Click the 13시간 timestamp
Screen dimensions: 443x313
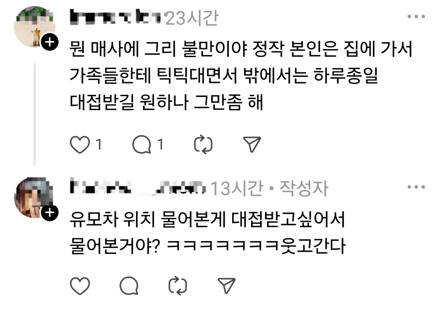237,188
